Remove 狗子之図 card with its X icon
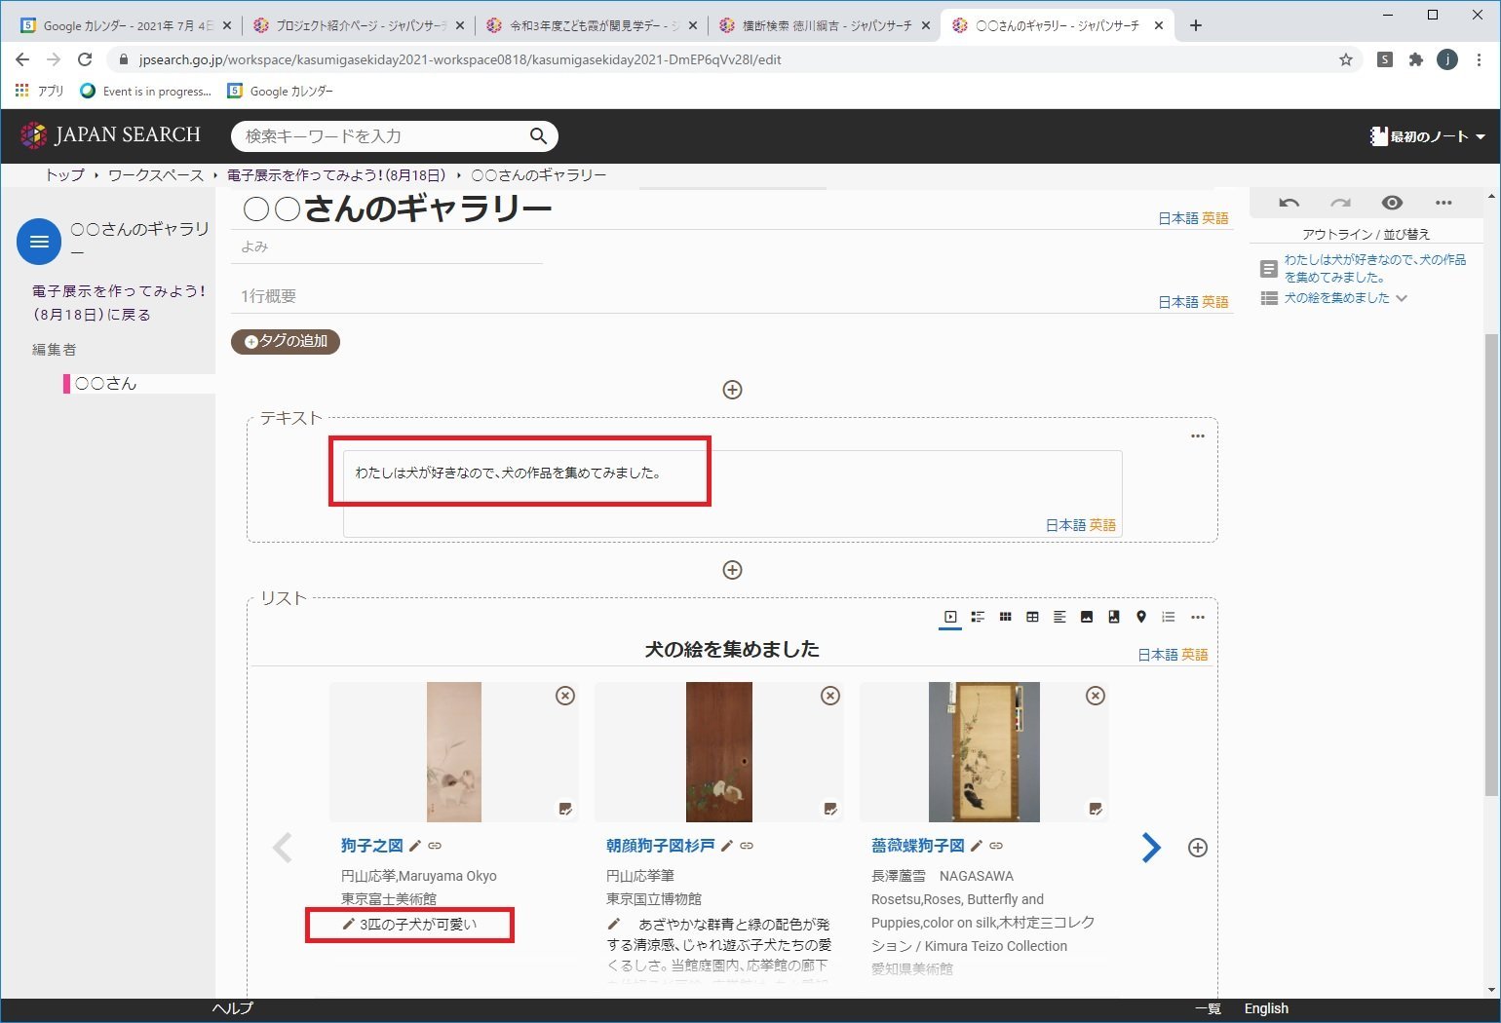This screenshot has height=1023, width=1501. 565,696
